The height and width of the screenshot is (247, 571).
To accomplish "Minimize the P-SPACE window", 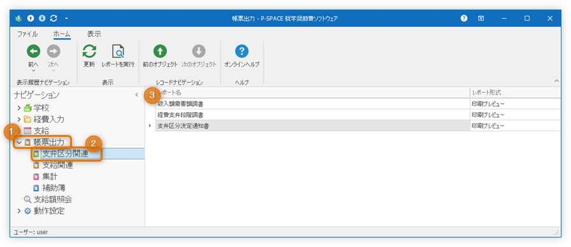I will 504,18.
